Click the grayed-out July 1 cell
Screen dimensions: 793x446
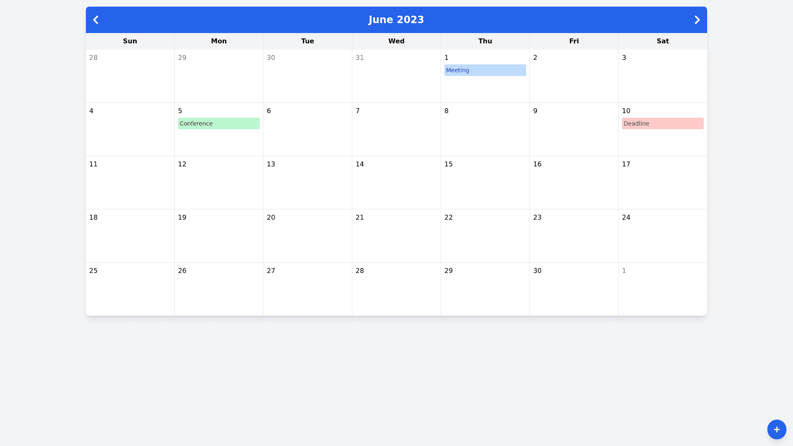[662, 289]
